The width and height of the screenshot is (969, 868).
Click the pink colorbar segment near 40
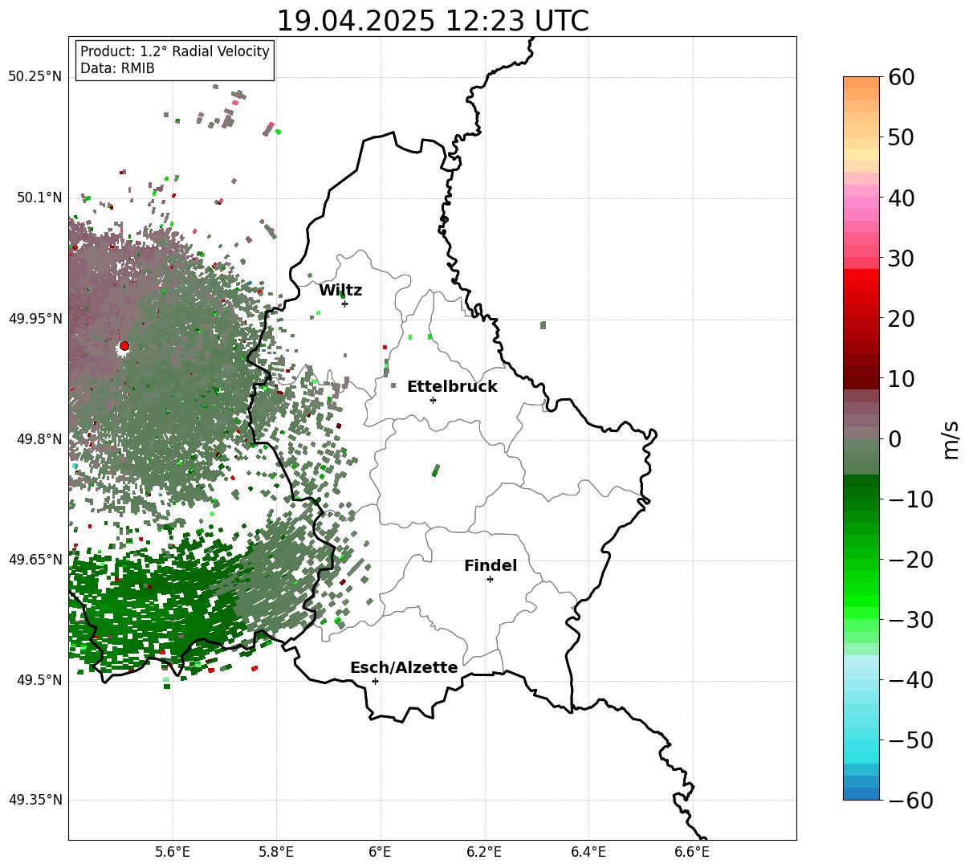click(x=861, y=198)
